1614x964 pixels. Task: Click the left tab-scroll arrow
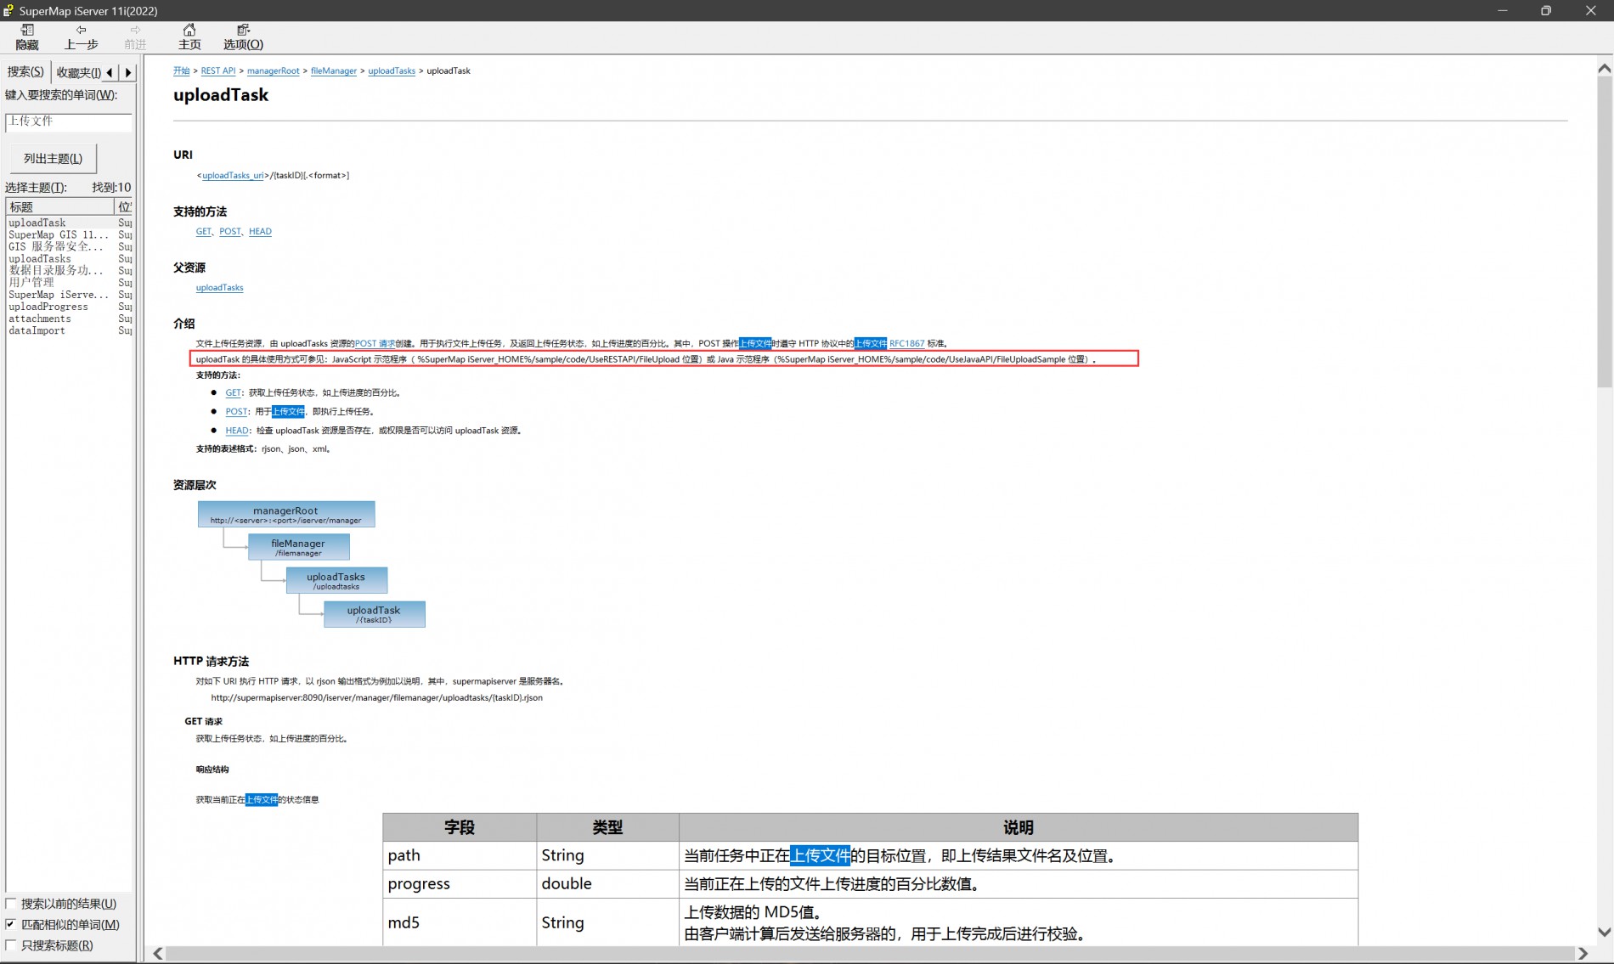tap(110, 72)
